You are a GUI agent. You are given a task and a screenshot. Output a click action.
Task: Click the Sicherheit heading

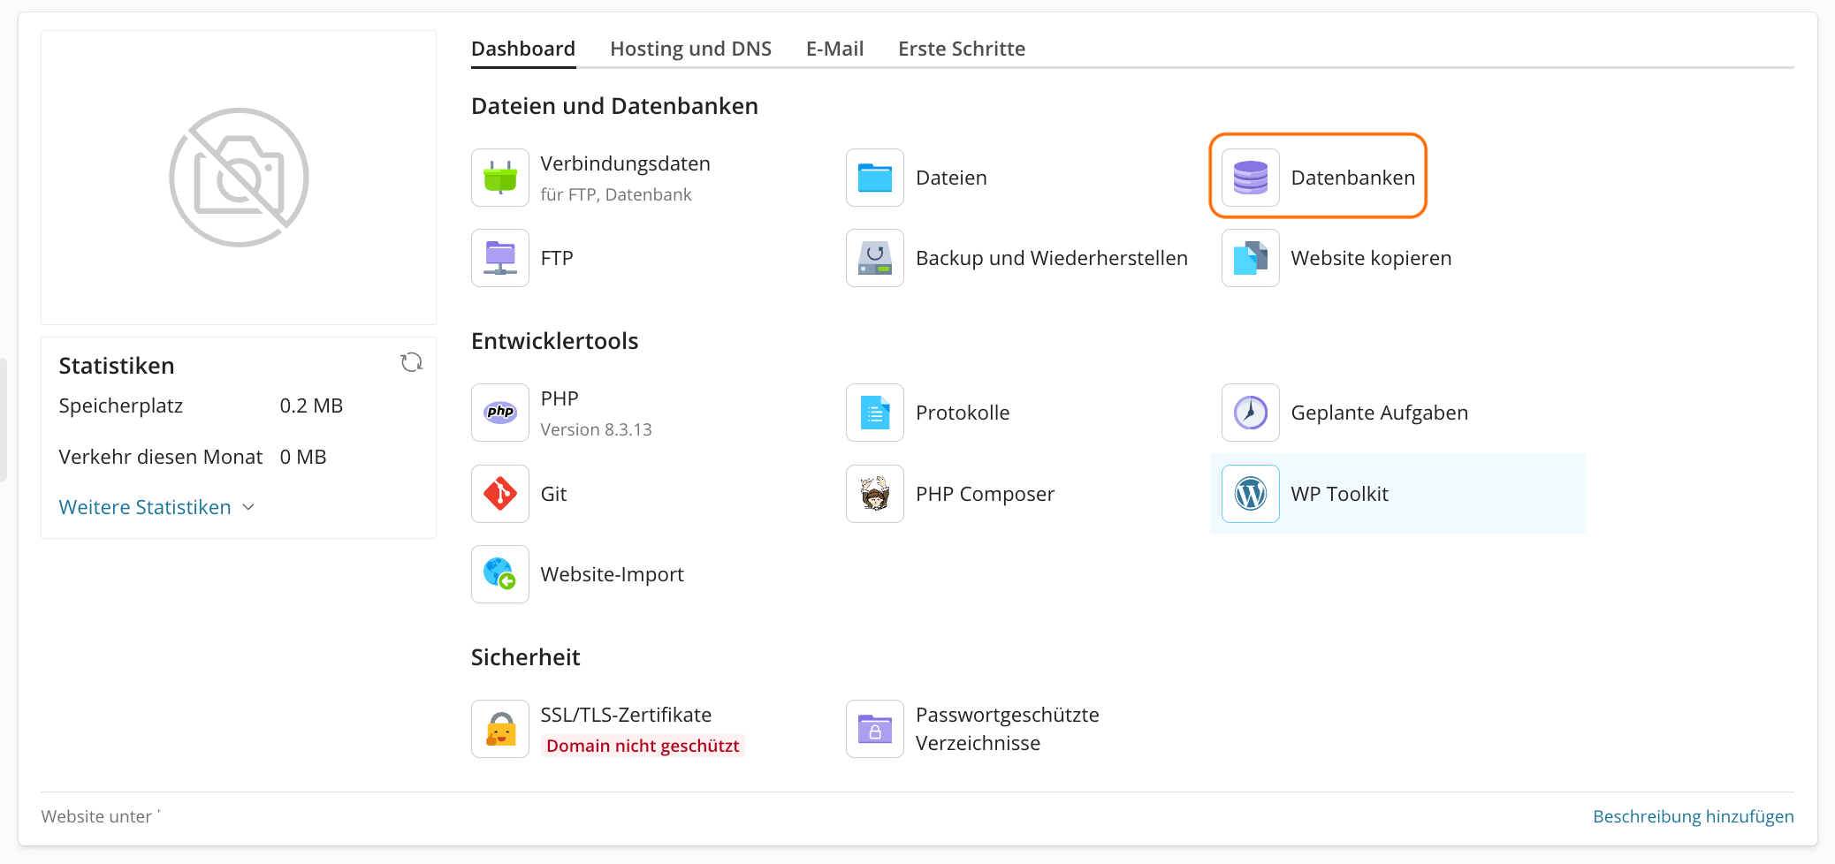525,657
